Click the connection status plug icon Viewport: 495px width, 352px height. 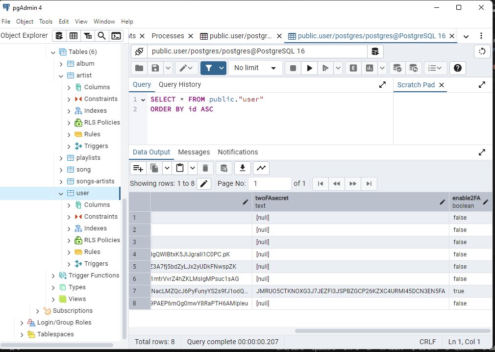click(139, 51)
